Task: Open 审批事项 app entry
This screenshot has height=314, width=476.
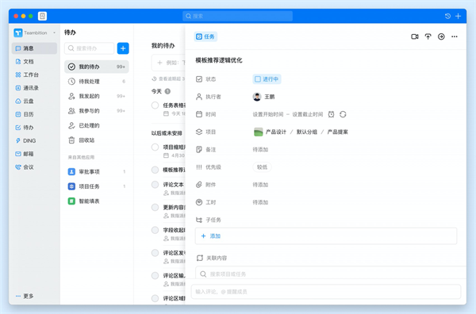Action: point(97,172)
